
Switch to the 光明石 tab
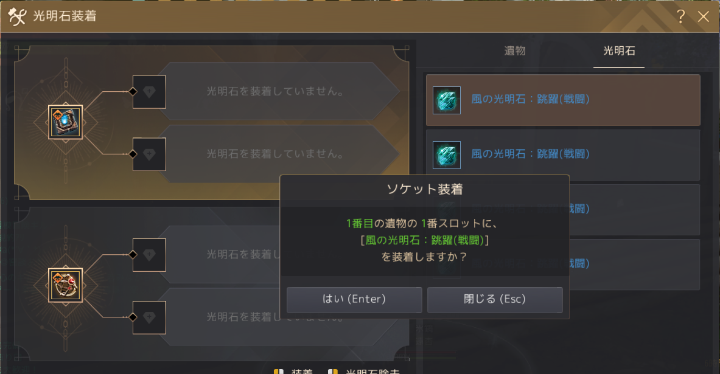[x=619, y=51]
